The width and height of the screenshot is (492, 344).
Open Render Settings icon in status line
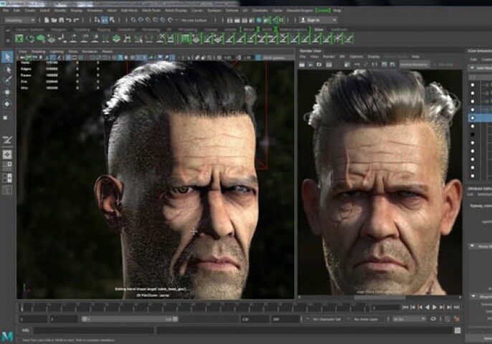pyautogui.click(x=252, y=20)
